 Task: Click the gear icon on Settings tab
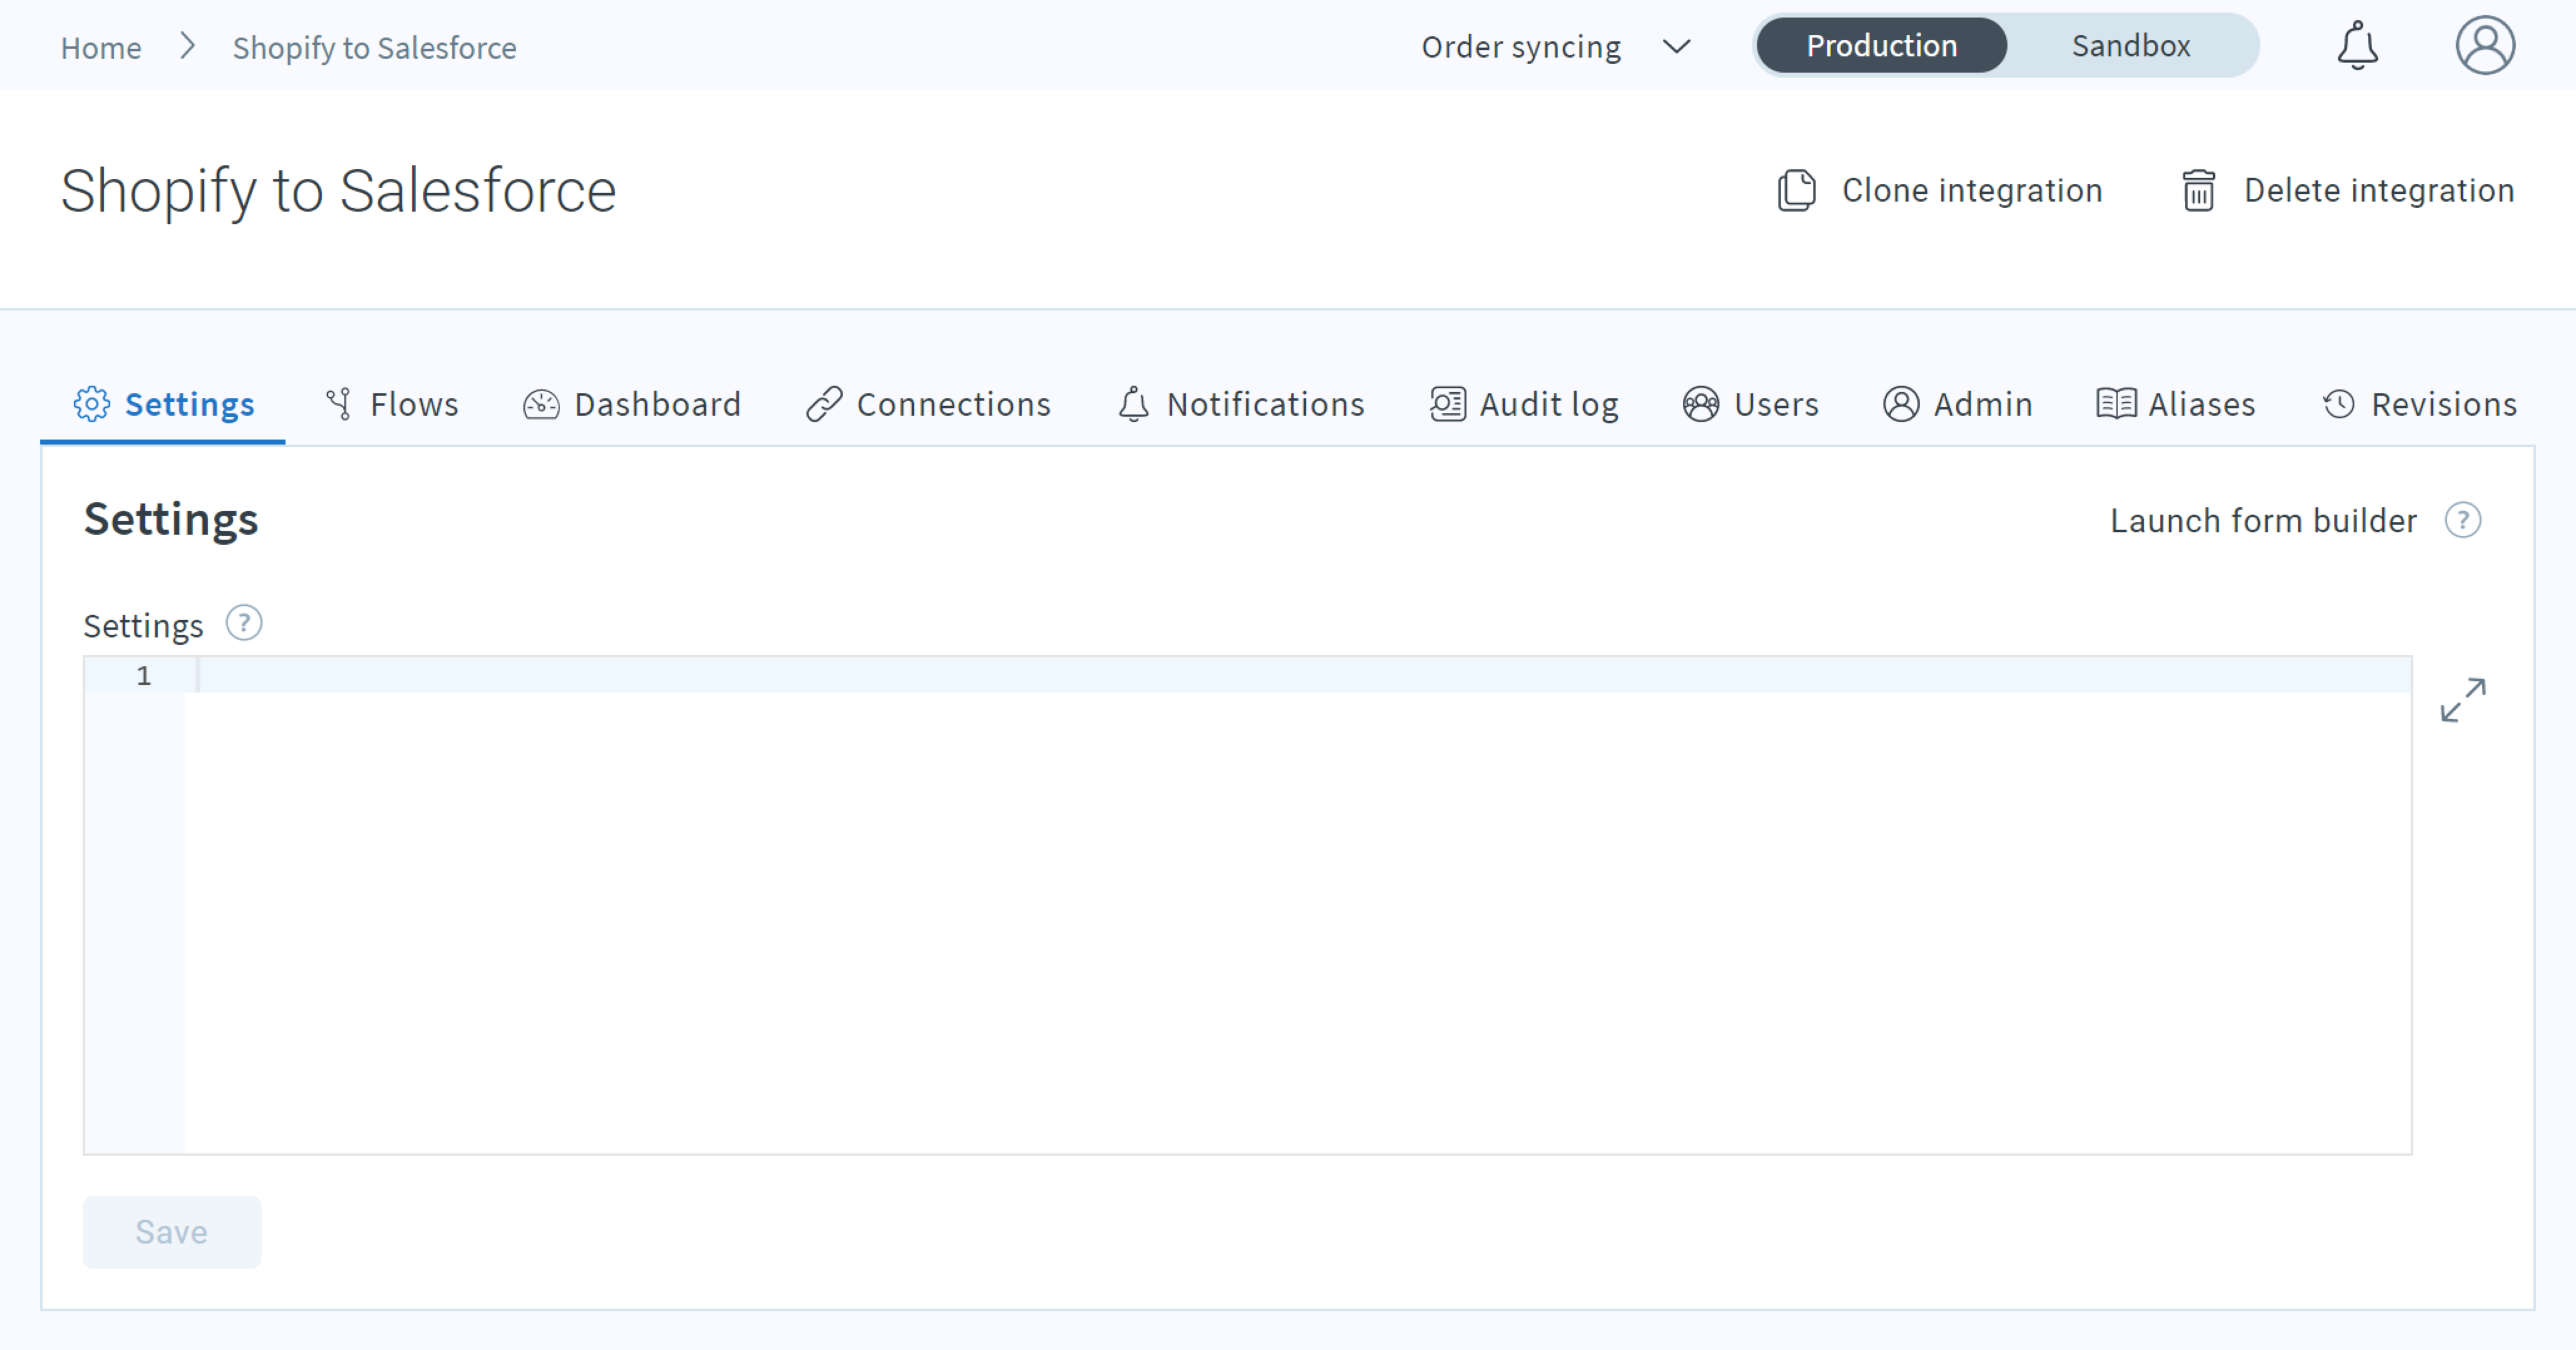[92, 404]
